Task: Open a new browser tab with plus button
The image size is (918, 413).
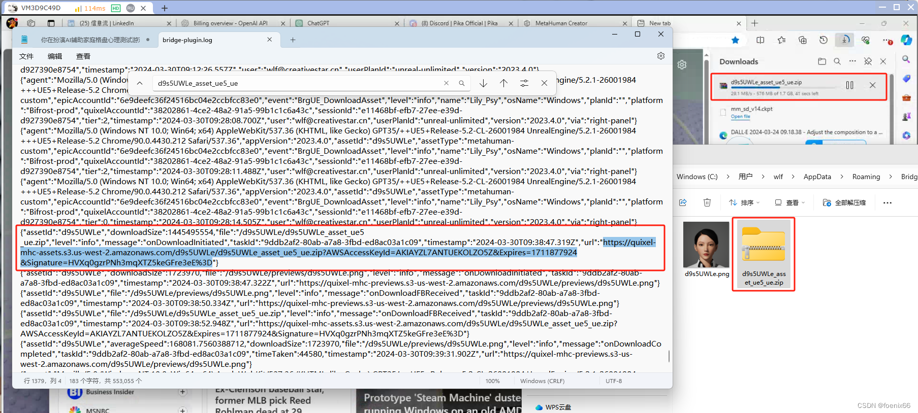Action: 754,23
